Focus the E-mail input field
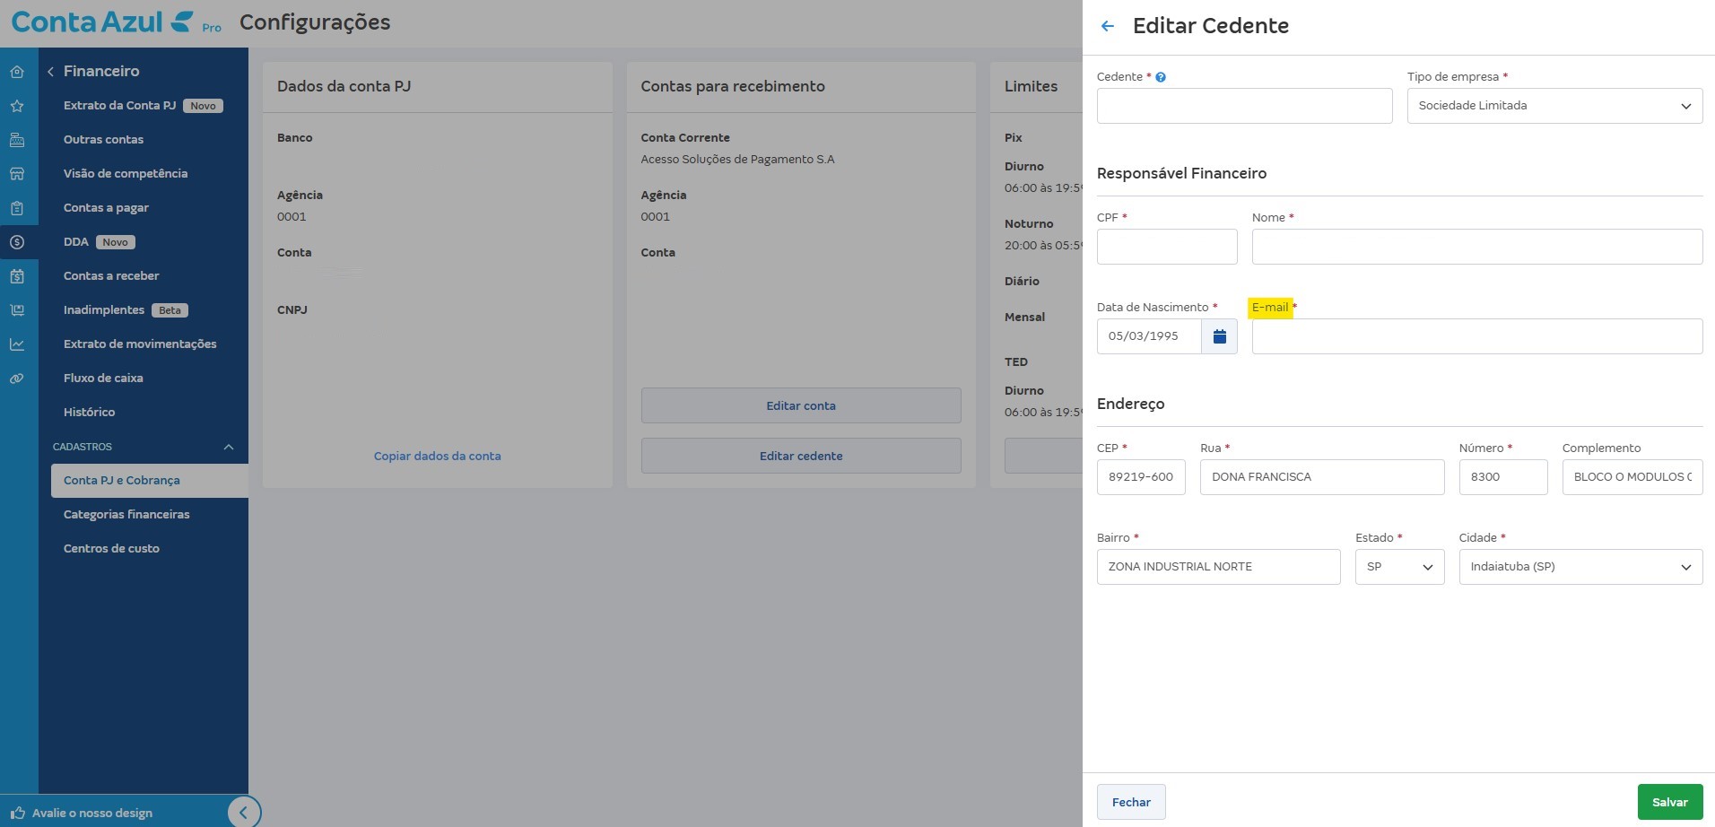Viewport: 1715px width, 827px height. click(1476, 336)
